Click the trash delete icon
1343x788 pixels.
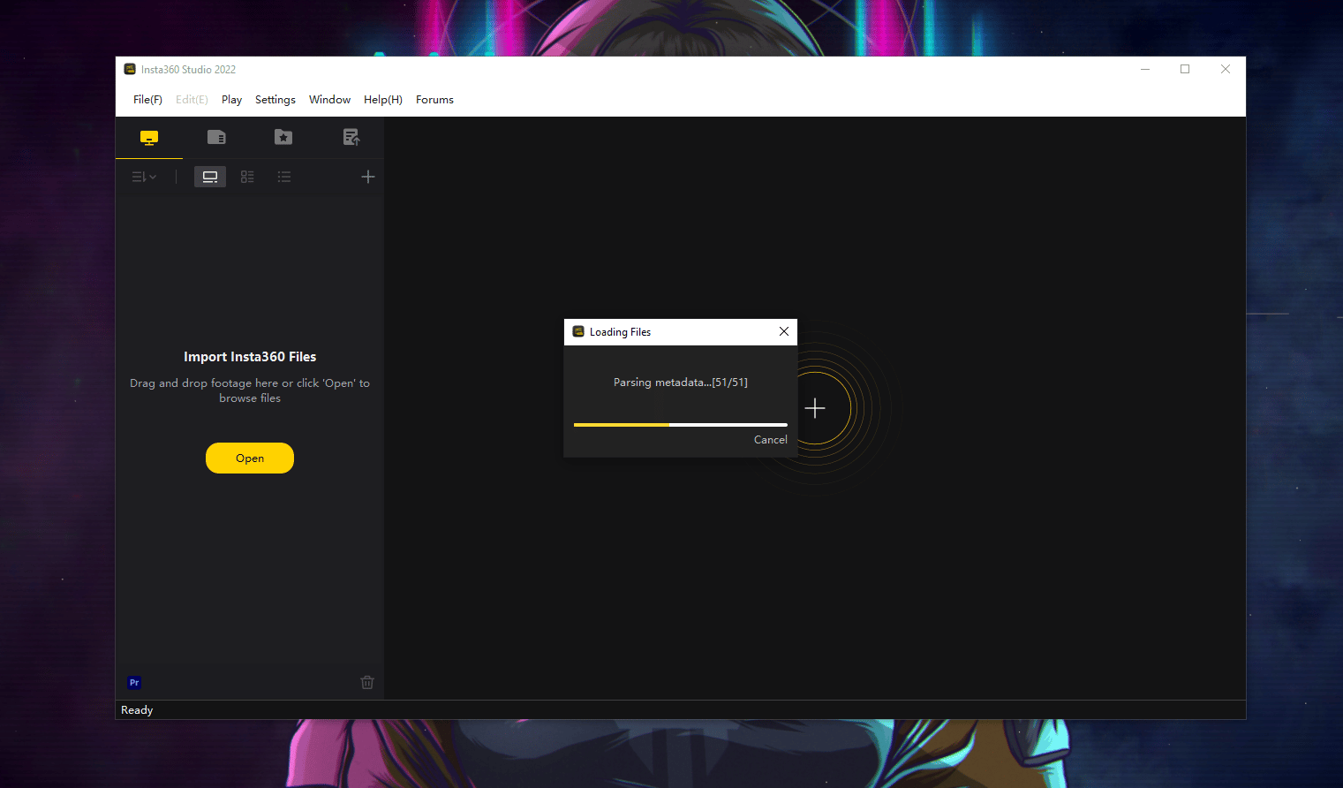click(367, 682)
